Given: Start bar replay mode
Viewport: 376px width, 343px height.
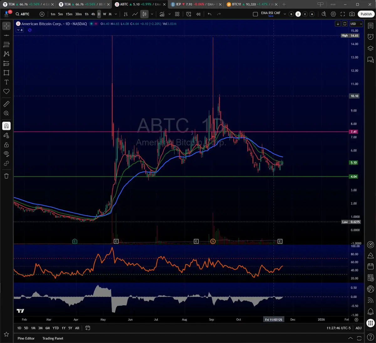Looking at the screenshot, I should [x=198, y=14].
